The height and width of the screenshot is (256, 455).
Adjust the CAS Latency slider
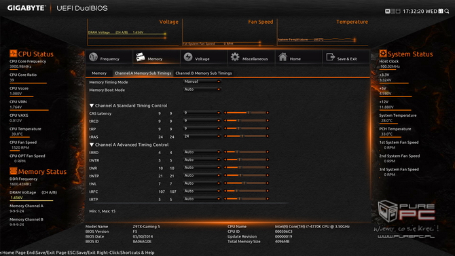[x=247, y=113]
